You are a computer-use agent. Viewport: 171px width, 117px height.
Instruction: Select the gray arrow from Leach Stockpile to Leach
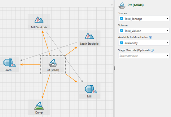click(49, 51)
